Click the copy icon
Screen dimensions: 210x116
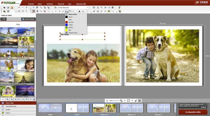point(23,11)
